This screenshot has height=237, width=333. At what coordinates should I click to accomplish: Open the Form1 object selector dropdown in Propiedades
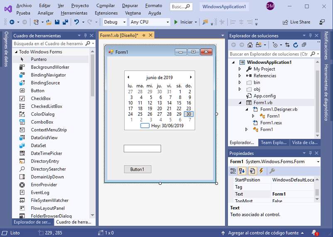pyautogui.click(x=318, y=162)
